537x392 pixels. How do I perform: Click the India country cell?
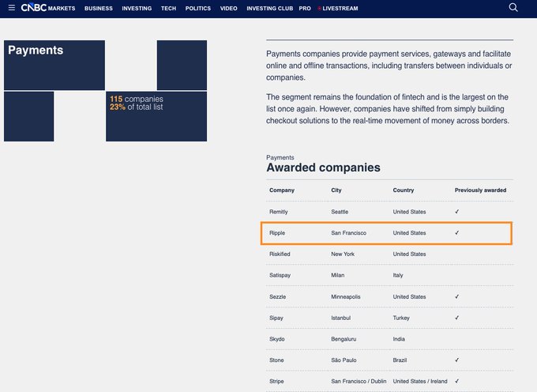(399, 339)
